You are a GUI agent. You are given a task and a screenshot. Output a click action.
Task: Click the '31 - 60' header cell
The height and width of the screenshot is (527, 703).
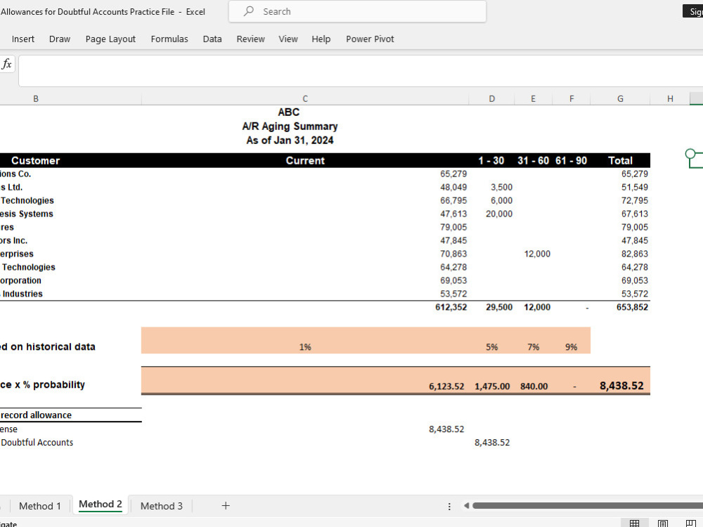pyautogui.click(x=533, y=160)
